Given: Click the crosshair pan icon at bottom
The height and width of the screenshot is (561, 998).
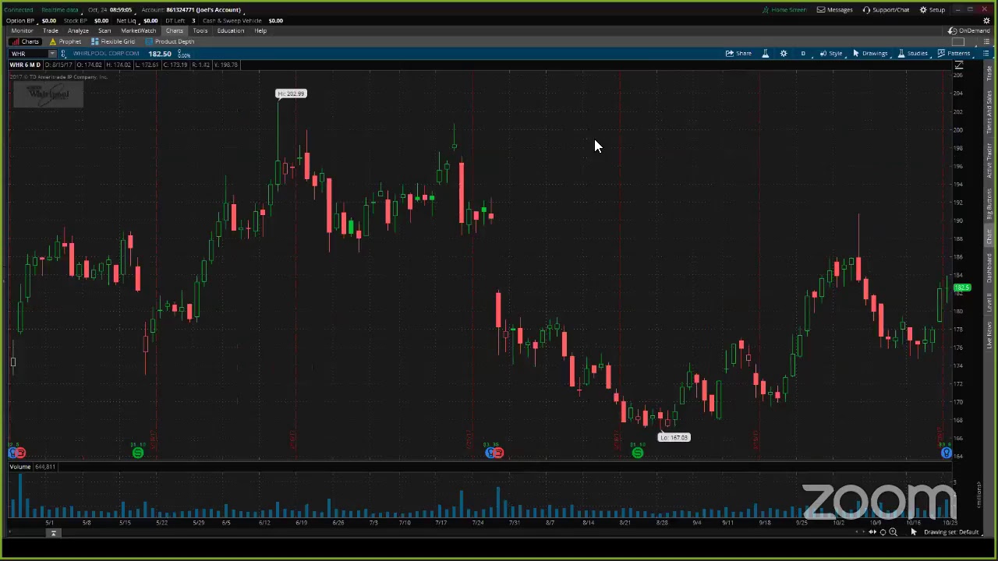Looking at the screenshot, I should pos(883,532).
